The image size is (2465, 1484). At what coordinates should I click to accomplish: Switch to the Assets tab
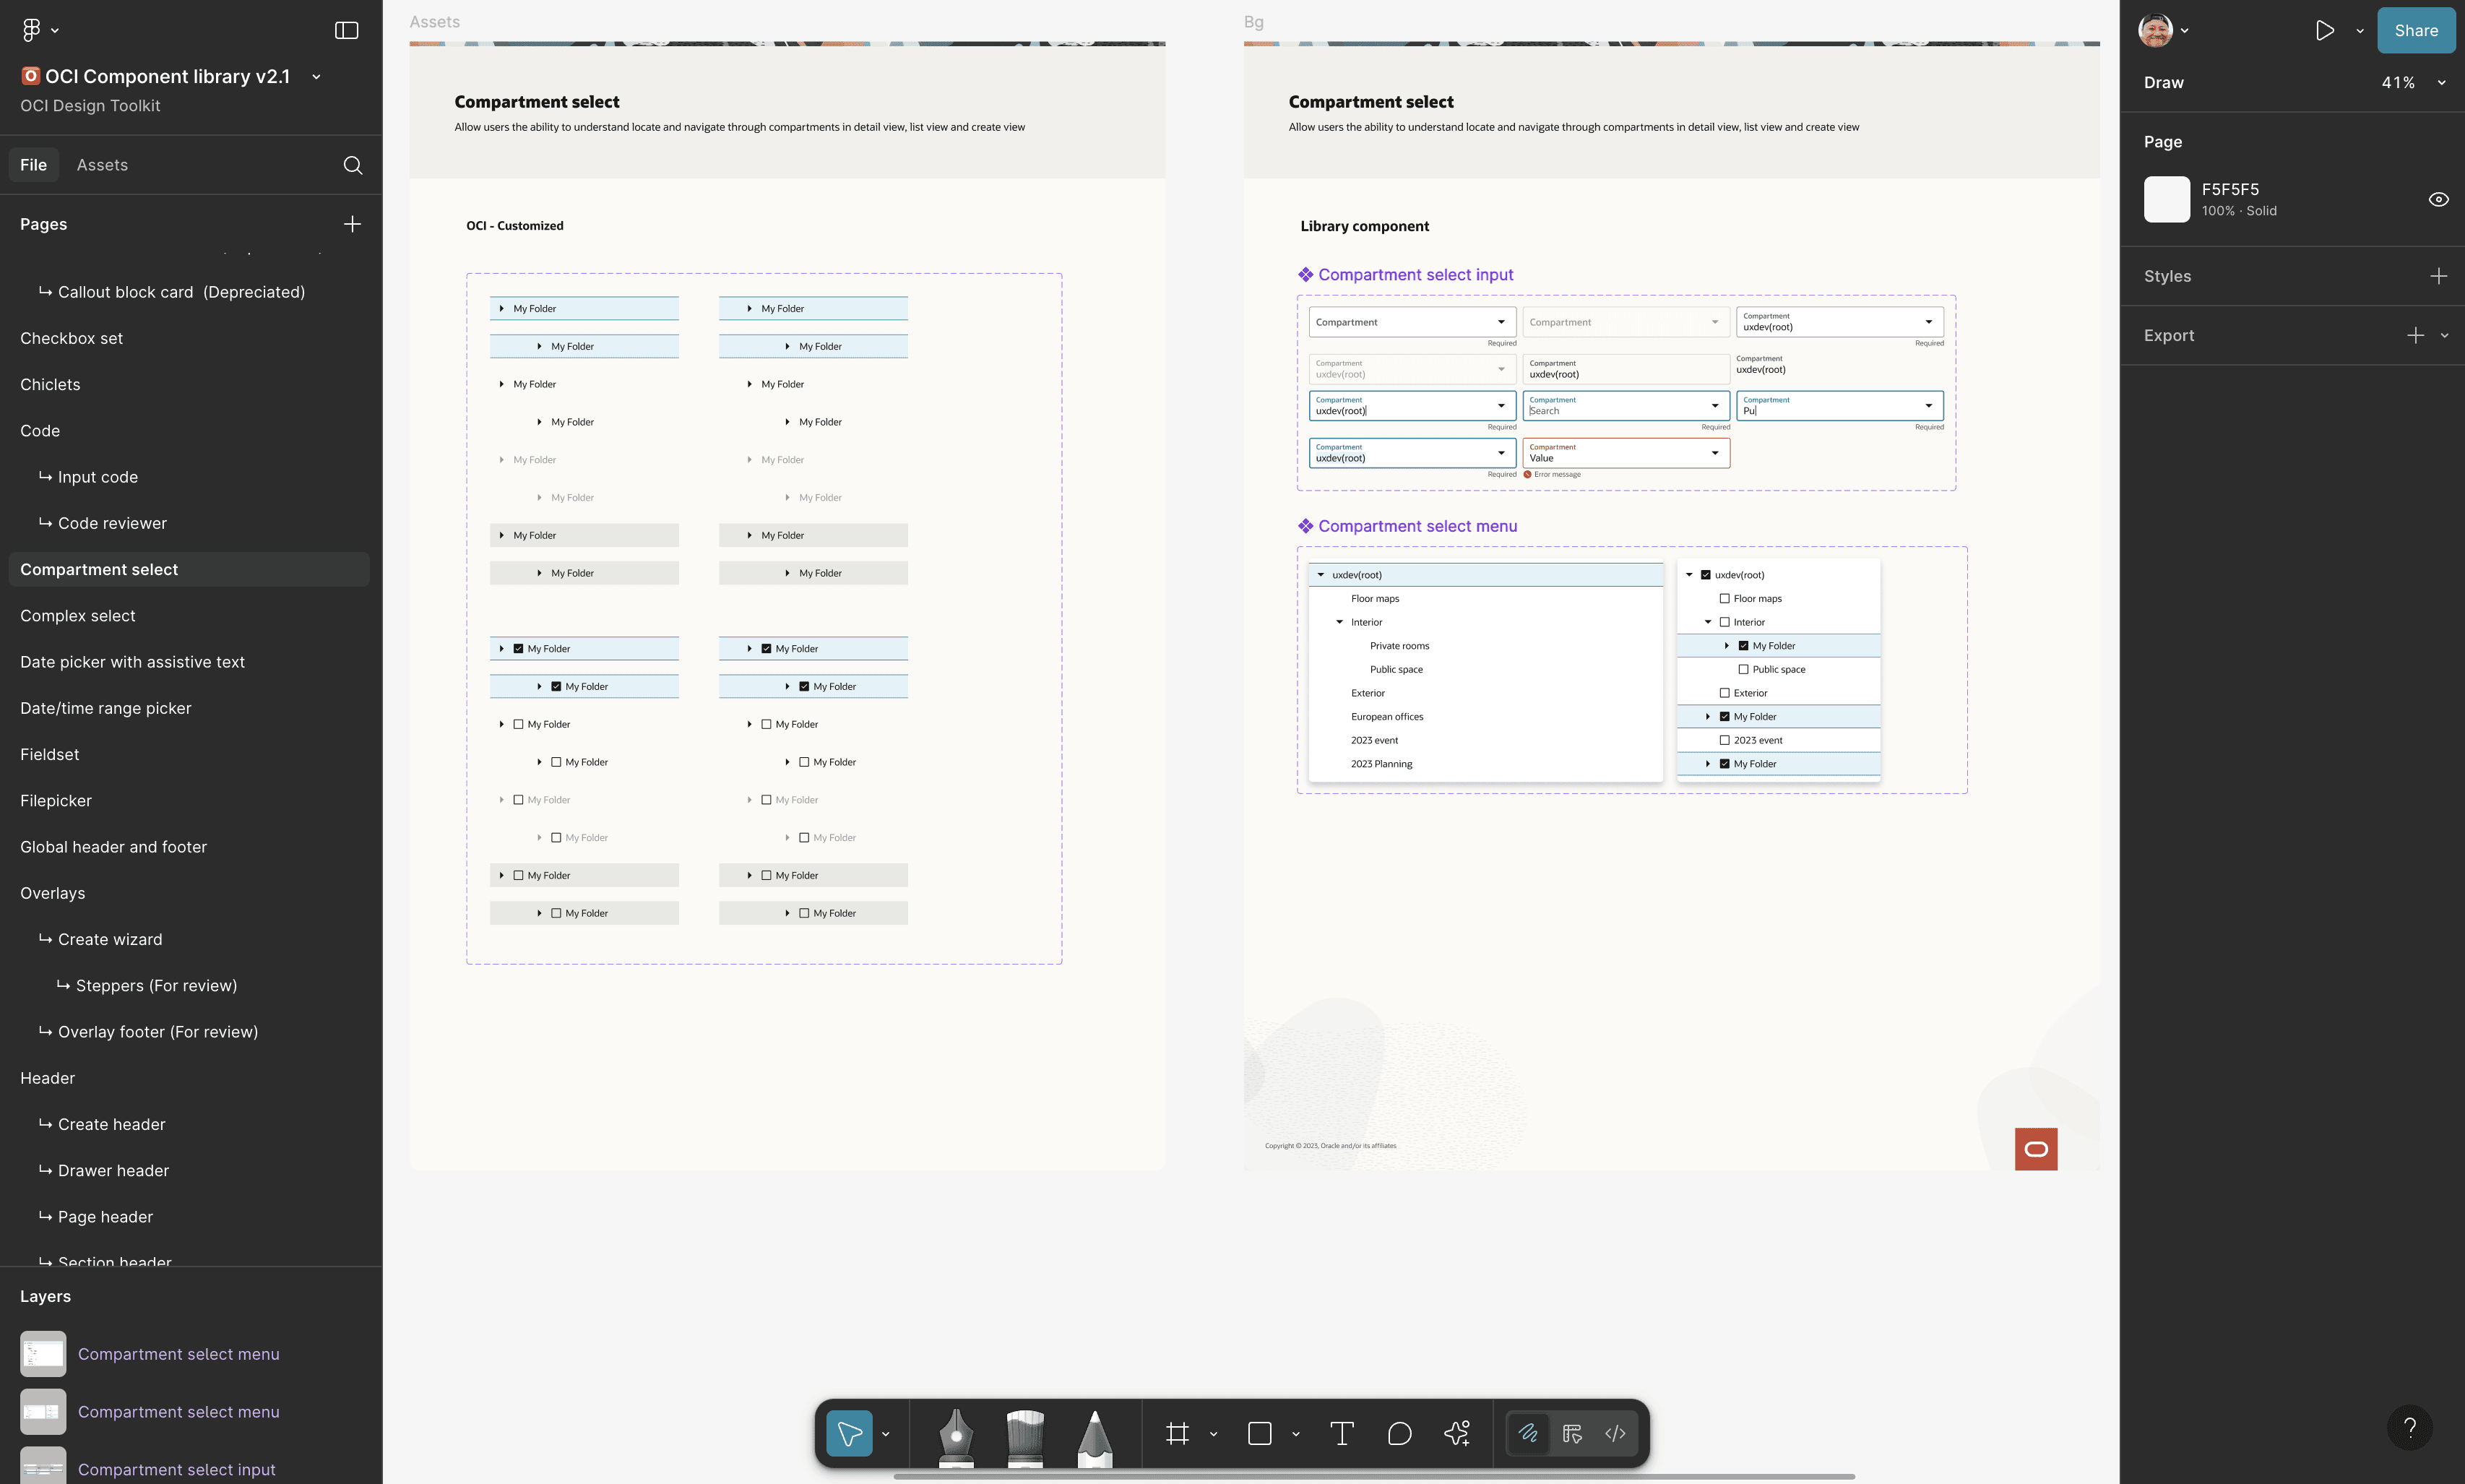point(102,165)
